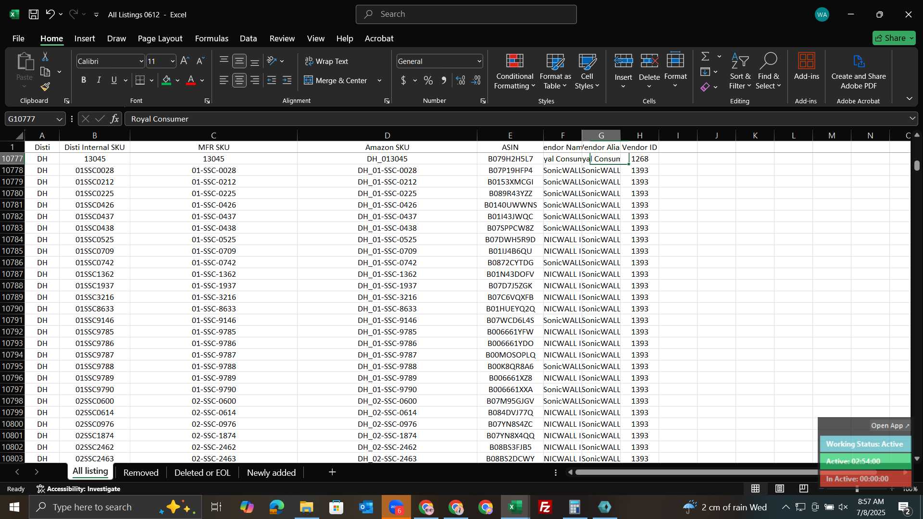Open Conditional Formatting dropdown
Image resolution: width=923 pixels, height=519 pixels.
(x=514, y=71)
